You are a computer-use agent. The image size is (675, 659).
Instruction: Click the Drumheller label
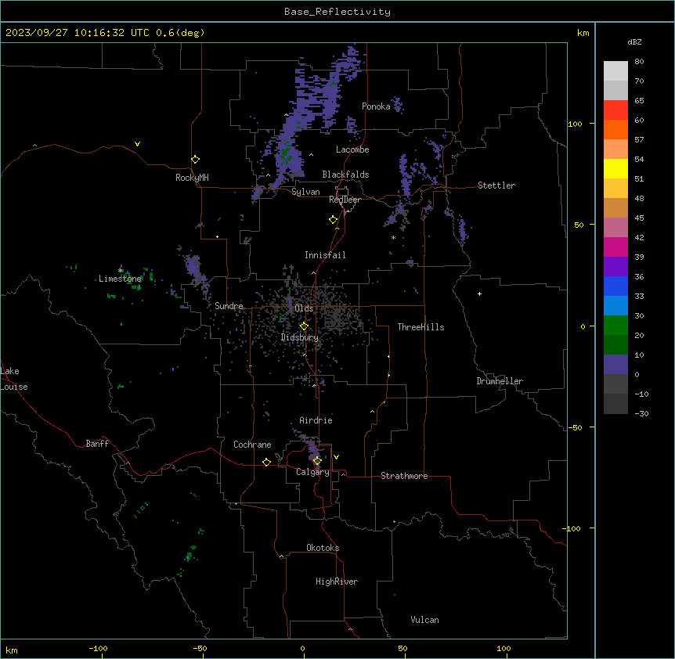(x=500, y=381)
